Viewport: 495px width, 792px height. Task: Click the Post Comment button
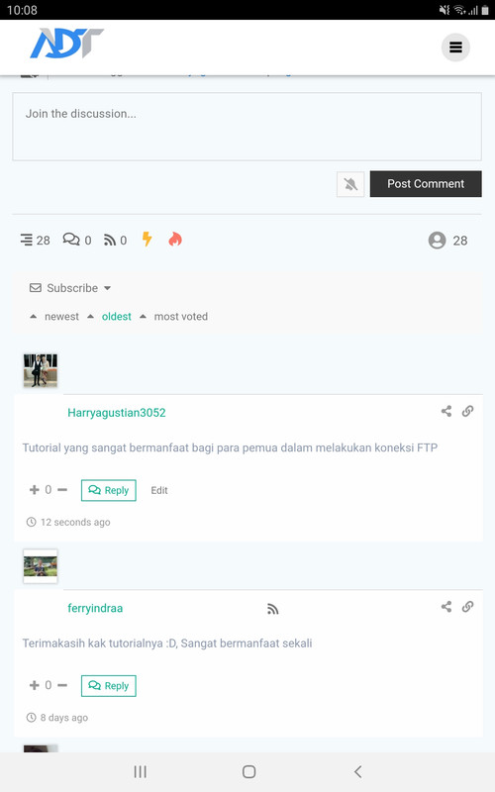(x=426, y=184)
